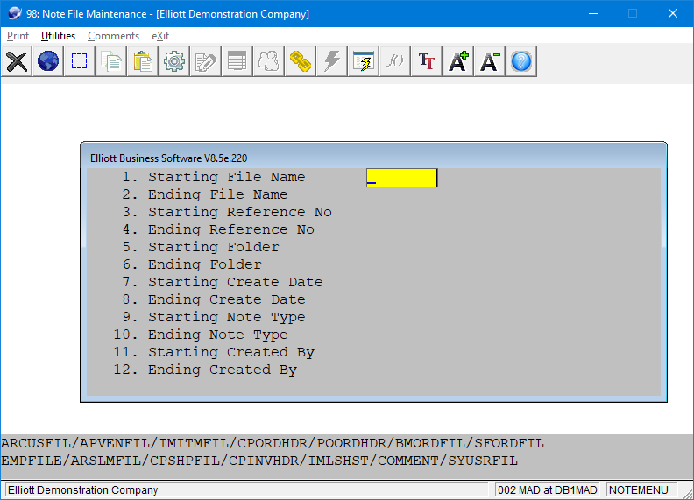Click the application icon in title bar

(x=15, y=13)
